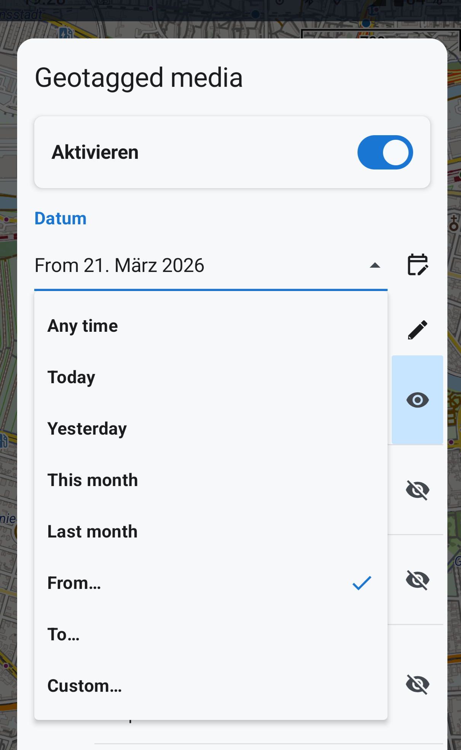Show the item beside the From… option
Viewport: 461px width, 750px height.
[x=418, y=580]
